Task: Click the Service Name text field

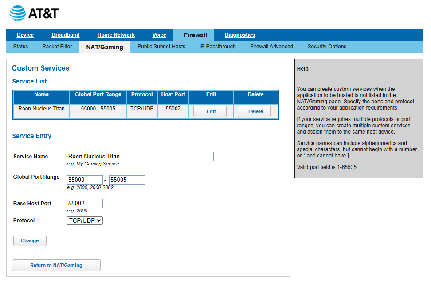Action: coord(140,156)
